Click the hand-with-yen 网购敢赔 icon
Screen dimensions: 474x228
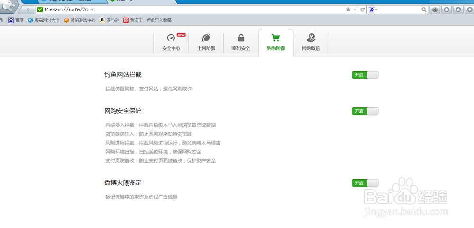tap(311, 37)
